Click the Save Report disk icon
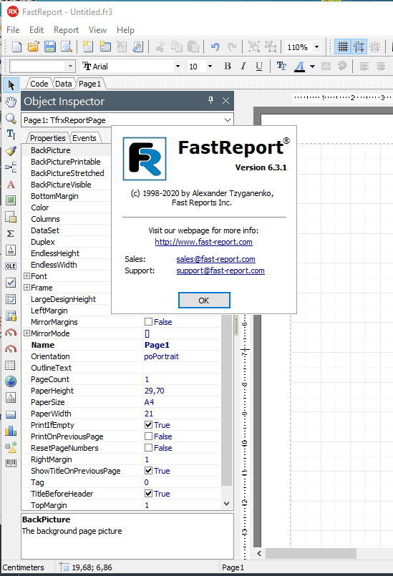Image resolution: width=393 pixels, height=576 pixels. click(50, 47)
